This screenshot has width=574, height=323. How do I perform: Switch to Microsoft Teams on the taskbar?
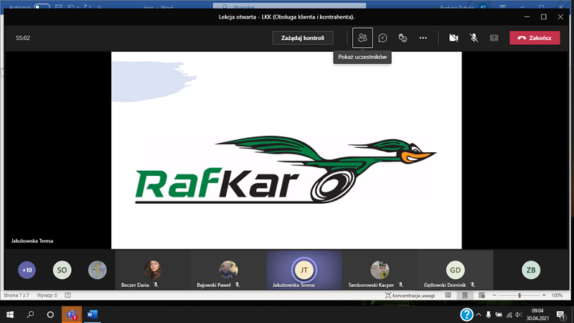pos(72,314)
